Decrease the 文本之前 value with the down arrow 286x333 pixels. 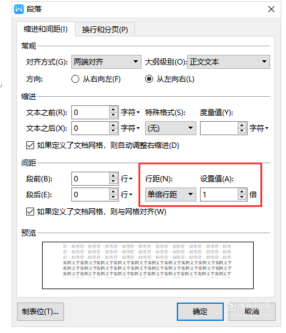tap(113, 115)
